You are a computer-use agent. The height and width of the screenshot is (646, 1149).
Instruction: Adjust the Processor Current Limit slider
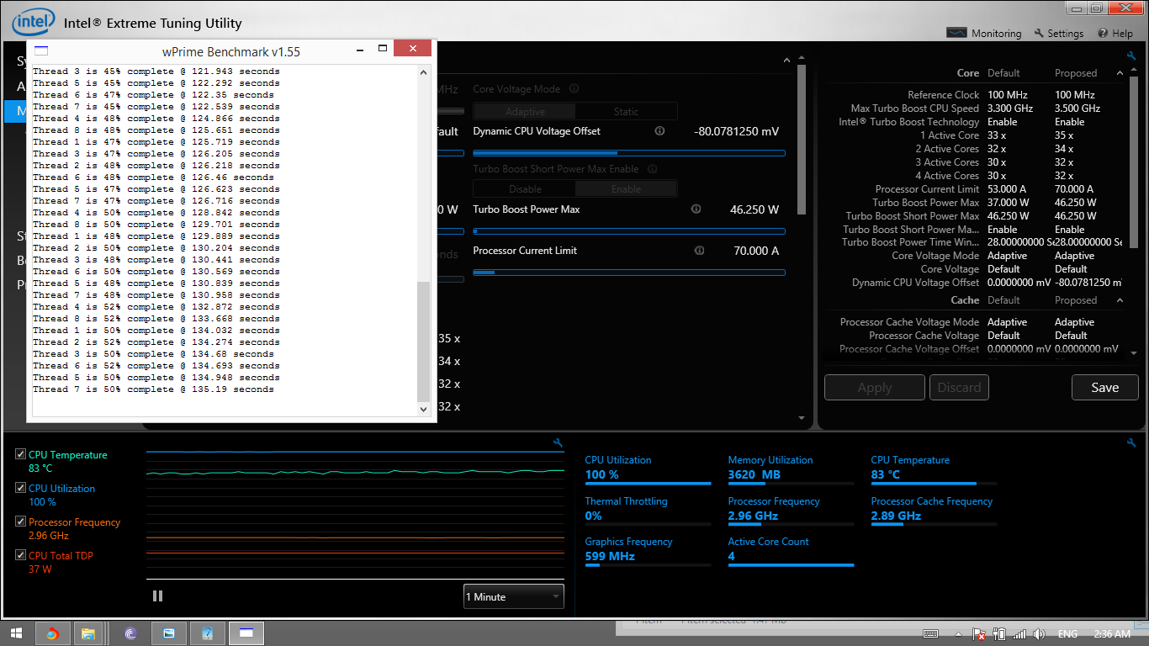point(628,273)
